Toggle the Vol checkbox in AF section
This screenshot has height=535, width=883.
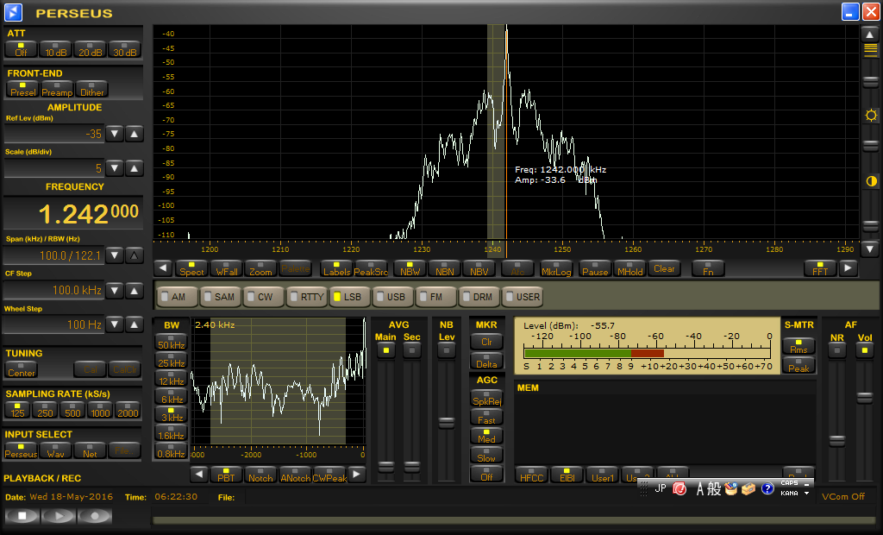click(x=864, y=350)
